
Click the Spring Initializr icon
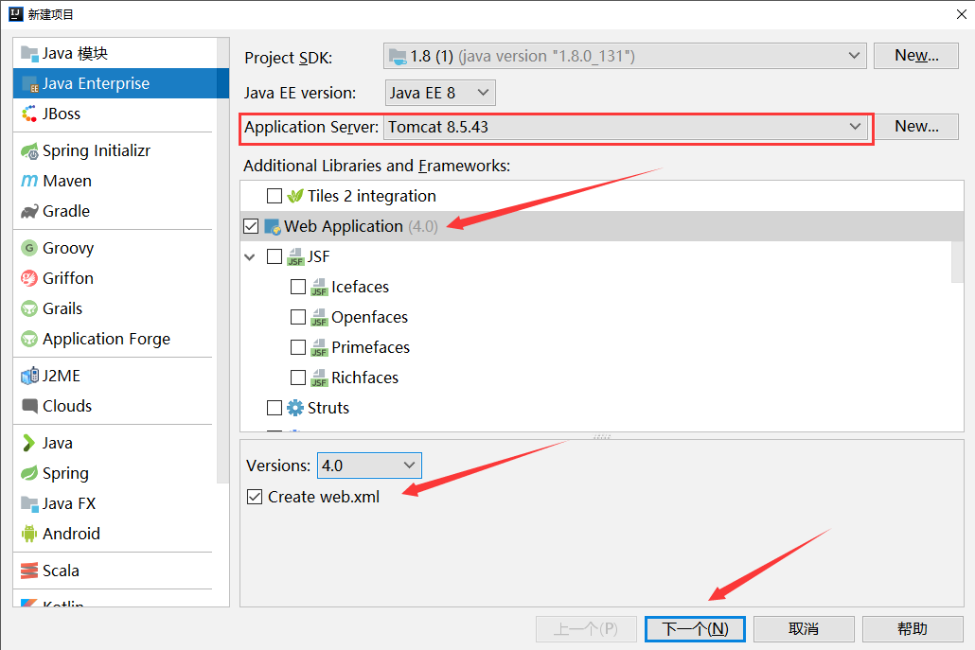tap(29, 151)
